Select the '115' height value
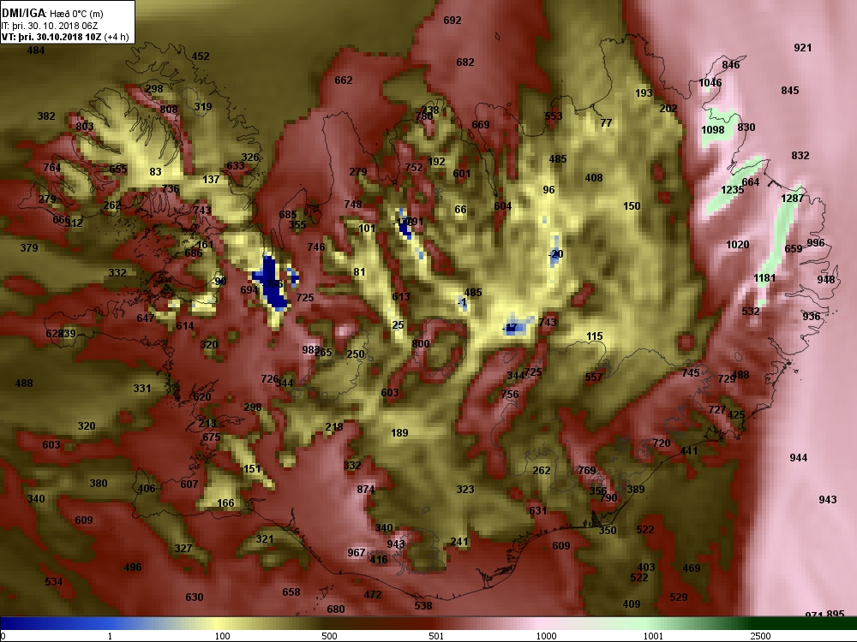Screen dimensions: 857x642 click(x=594, y=336)
